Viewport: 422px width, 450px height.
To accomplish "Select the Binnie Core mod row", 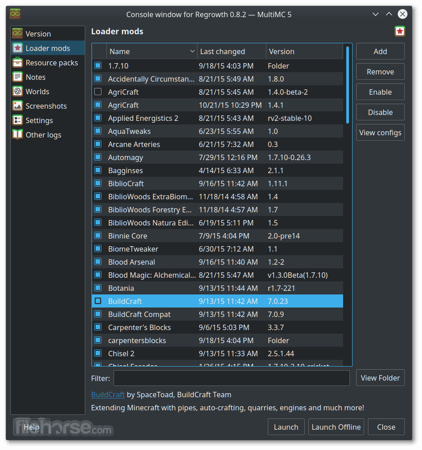I will (x=217, y=236).
